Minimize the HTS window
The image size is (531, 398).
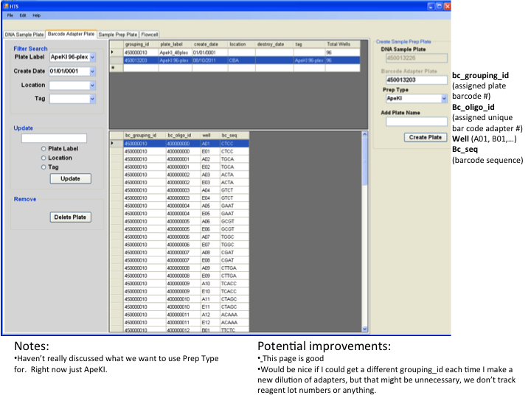(431, 6)
